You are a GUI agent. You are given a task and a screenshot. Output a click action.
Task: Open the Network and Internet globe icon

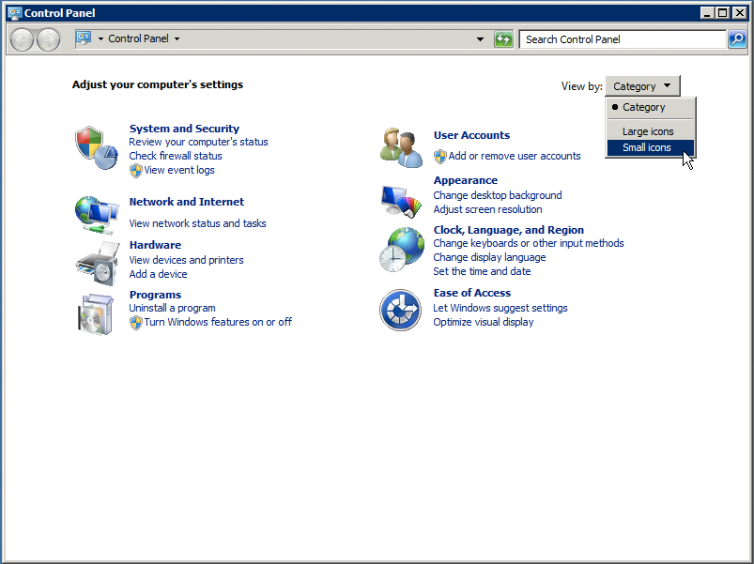point(97,215)
